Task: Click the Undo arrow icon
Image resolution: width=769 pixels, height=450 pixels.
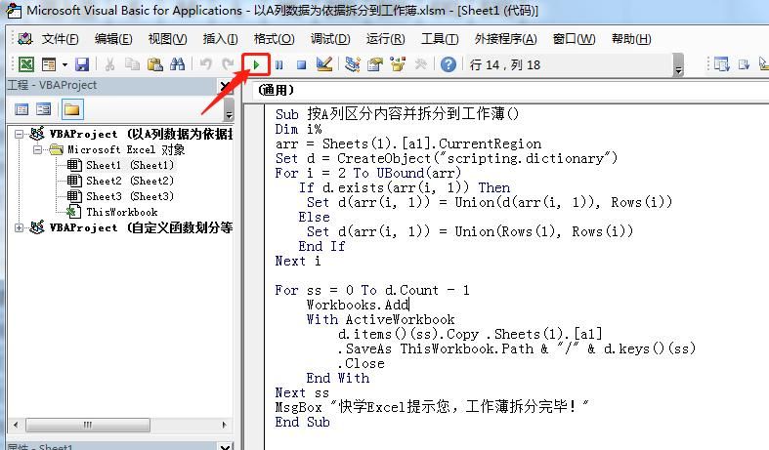Action: (x=205, y=64)
